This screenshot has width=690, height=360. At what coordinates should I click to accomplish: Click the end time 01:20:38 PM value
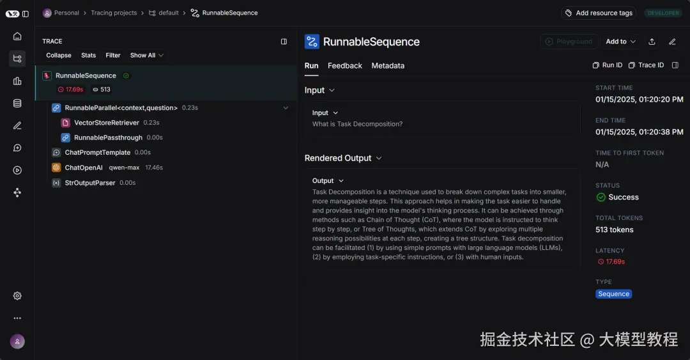[640, 132]
